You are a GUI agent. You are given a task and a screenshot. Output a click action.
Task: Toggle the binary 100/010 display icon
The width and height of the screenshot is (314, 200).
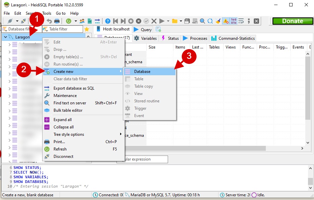pyautogui.click(x=234, y=21)
